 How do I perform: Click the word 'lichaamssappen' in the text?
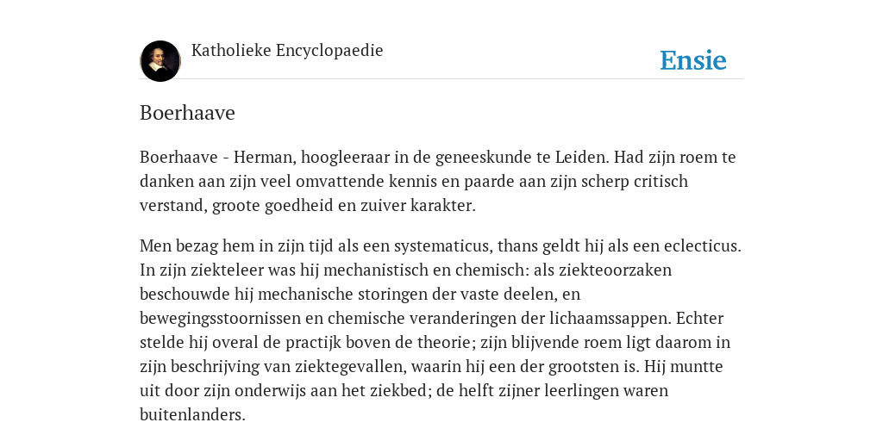coord(611,319)
